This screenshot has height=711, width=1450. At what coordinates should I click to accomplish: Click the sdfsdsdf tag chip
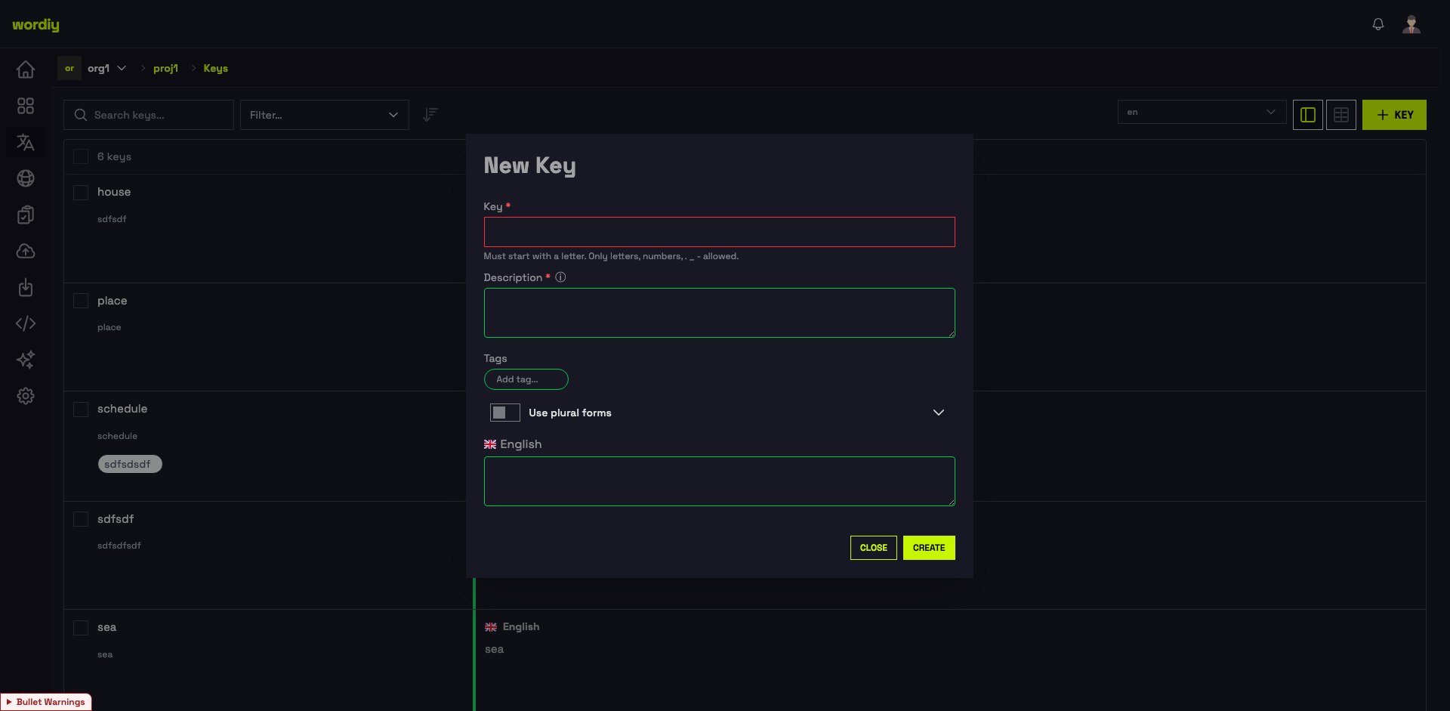click(x=130, y=464)
